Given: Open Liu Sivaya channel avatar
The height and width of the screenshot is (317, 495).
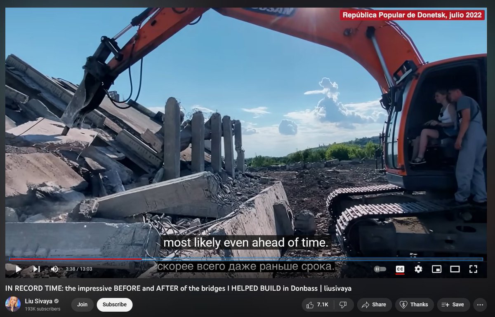Looking at the screenshot, I should pyautogui.click(x=13, y=304).
